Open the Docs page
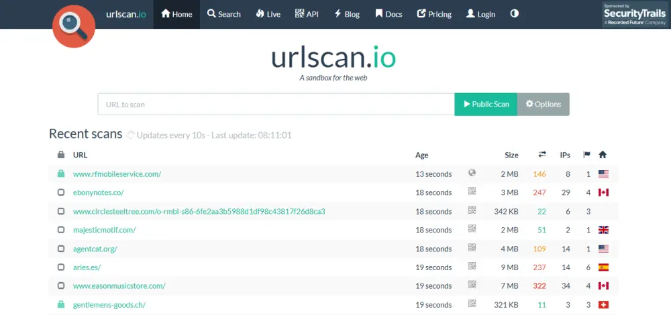 coord(389,14)
